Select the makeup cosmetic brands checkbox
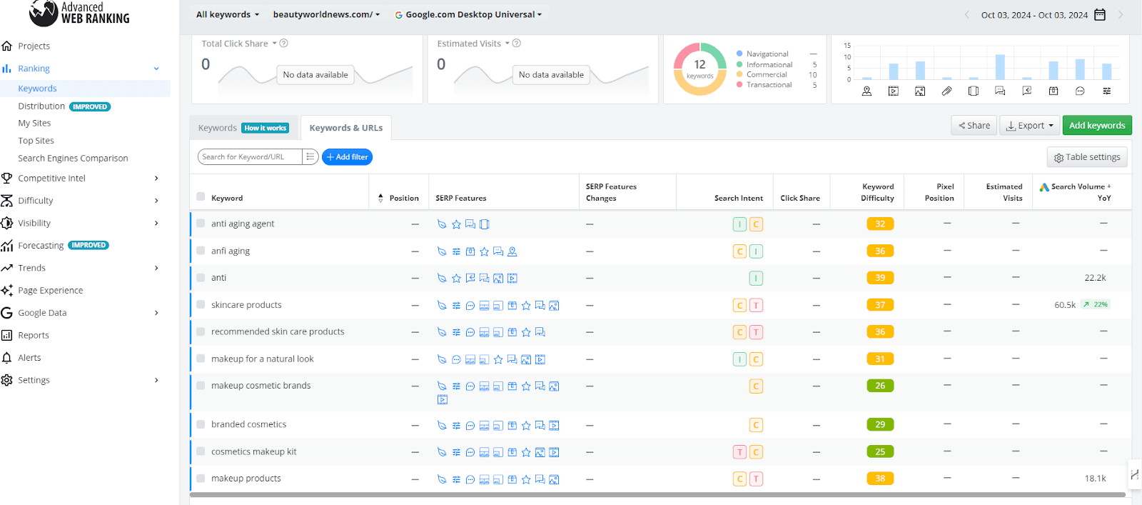Viewport: 1142px width, 505px height. [201, 385]
